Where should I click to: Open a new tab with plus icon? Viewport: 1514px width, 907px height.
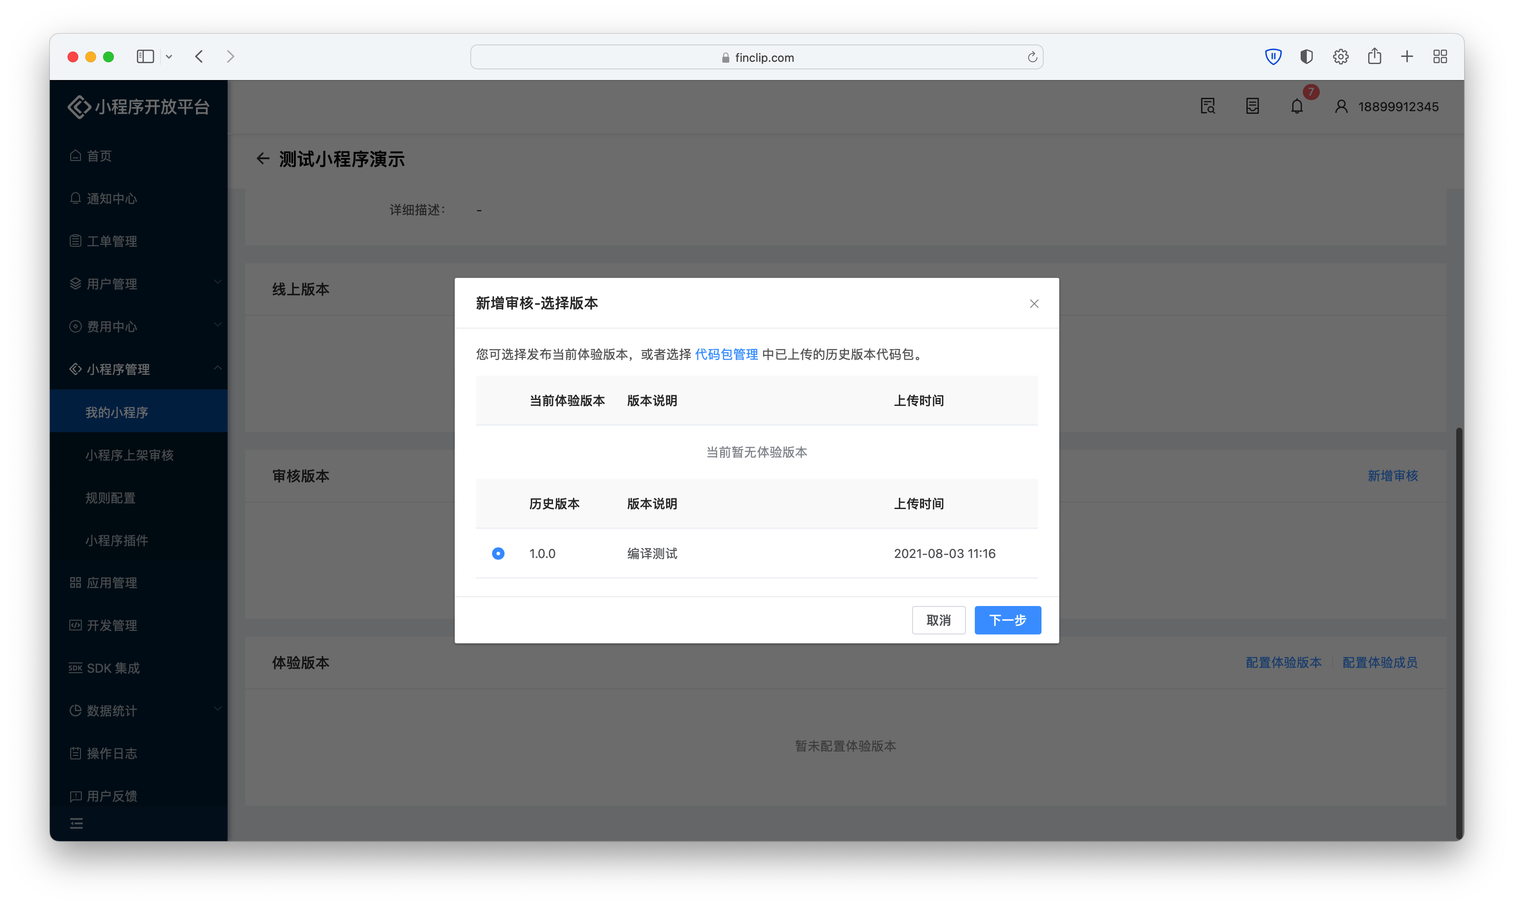coord(1407,57)
